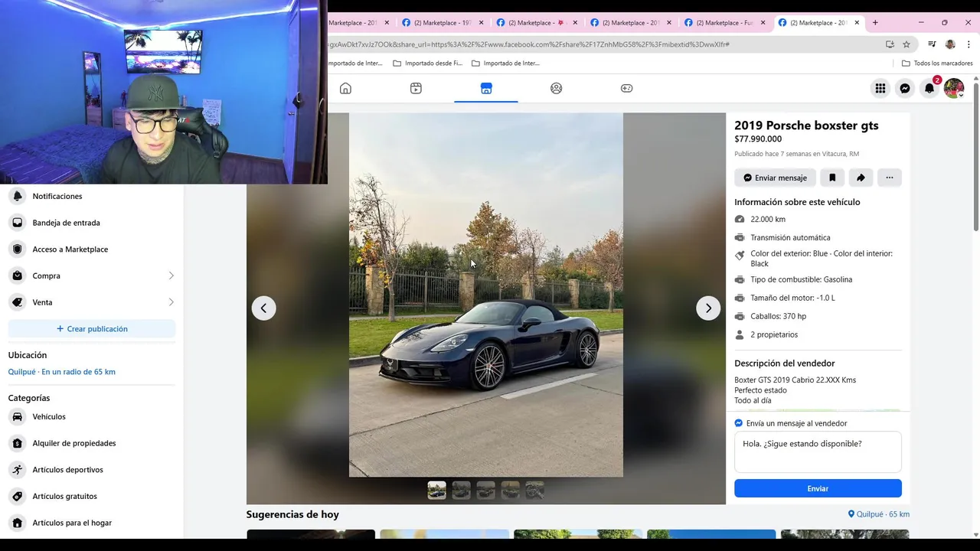Open the Messenger icon in header
Image resolution: width=980 pixels, height=551 pixels.
905,88
